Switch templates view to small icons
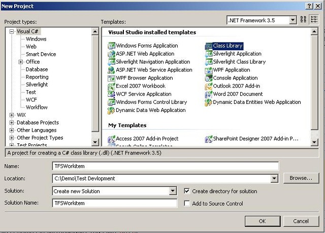 [x=314, y=19]
